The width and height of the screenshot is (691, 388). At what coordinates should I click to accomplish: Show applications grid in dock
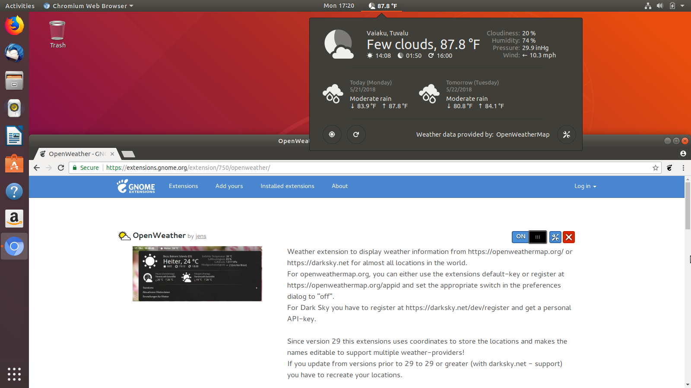point(14,374)
